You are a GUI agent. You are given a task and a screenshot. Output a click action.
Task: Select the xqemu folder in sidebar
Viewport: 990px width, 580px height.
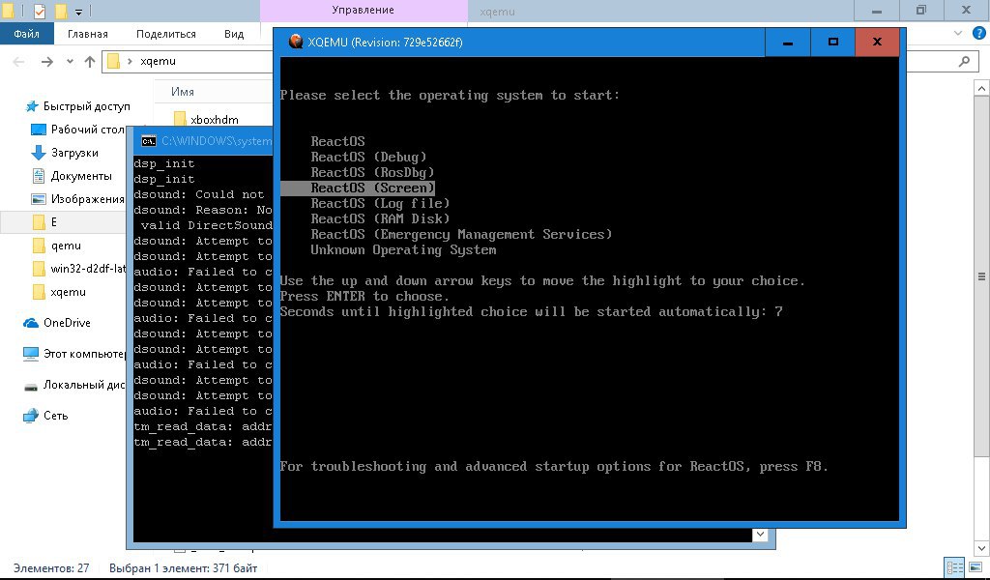click(59, 292)
